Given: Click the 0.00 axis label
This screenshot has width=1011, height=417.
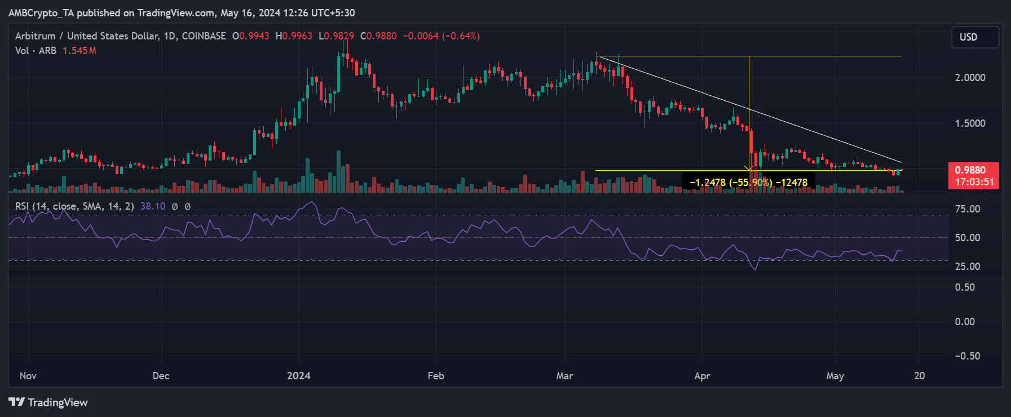Looking at the screenshot, I should (x=965, y=322).
